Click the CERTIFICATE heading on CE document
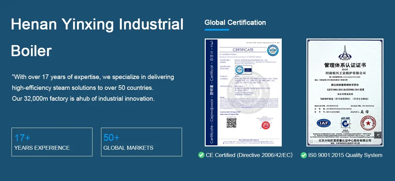This screenshot has height=181, width=395. click(x=243, y=50)
